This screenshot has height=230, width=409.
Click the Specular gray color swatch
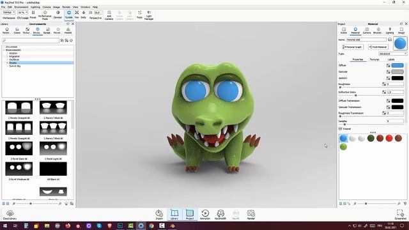click(x=397, y=72)
